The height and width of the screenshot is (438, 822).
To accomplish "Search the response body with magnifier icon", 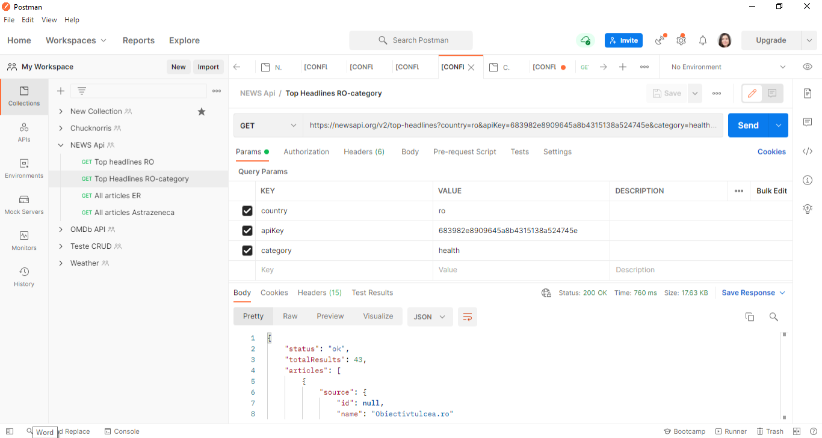I will [x=774, y=317].
